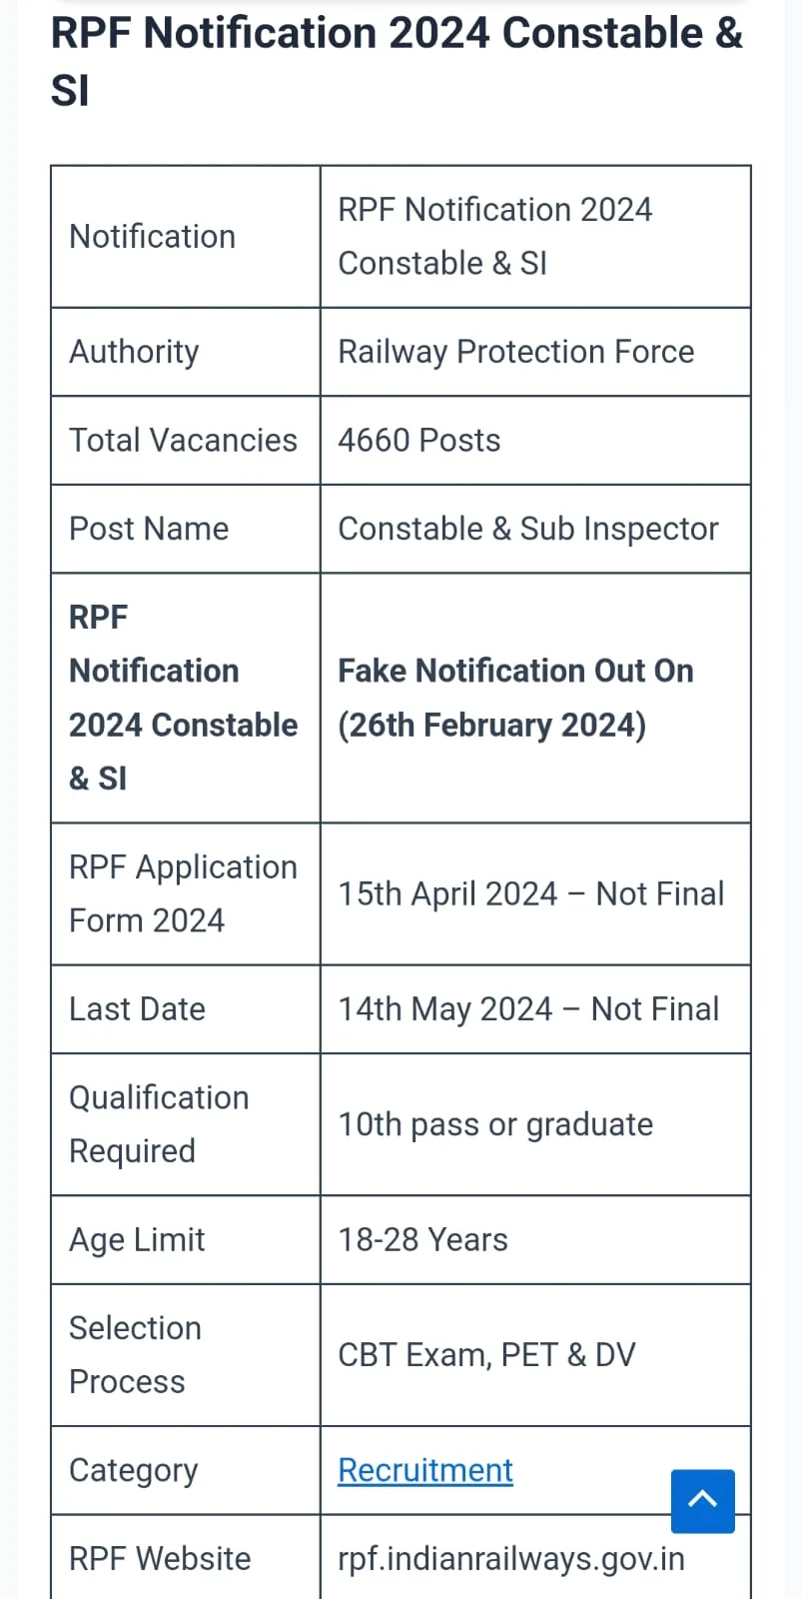Click the CBT Exam, PET & DV cell
Image resolution: width=801 pixels, height=1599 pixels.
(x=486, y=1355)
